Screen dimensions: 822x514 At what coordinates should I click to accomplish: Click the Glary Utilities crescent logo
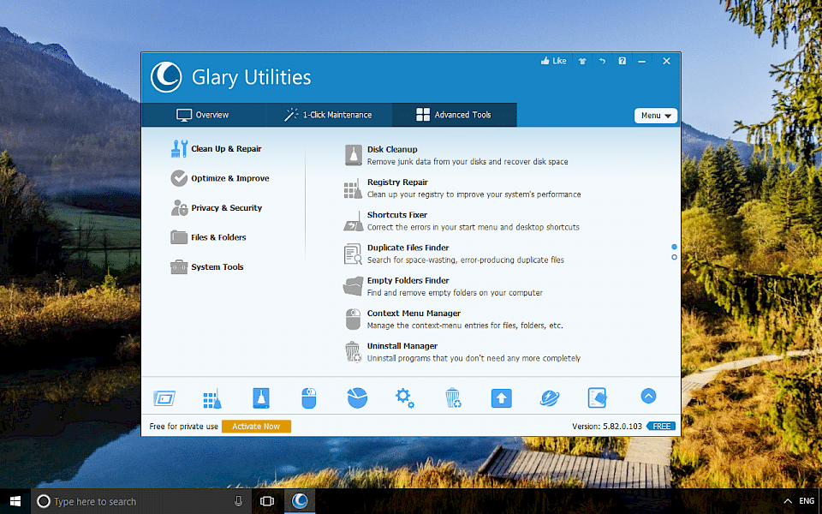[x=166, y=77]
